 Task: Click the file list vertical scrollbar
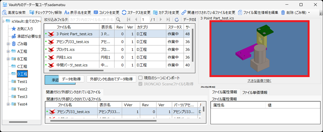pos(192,45)
